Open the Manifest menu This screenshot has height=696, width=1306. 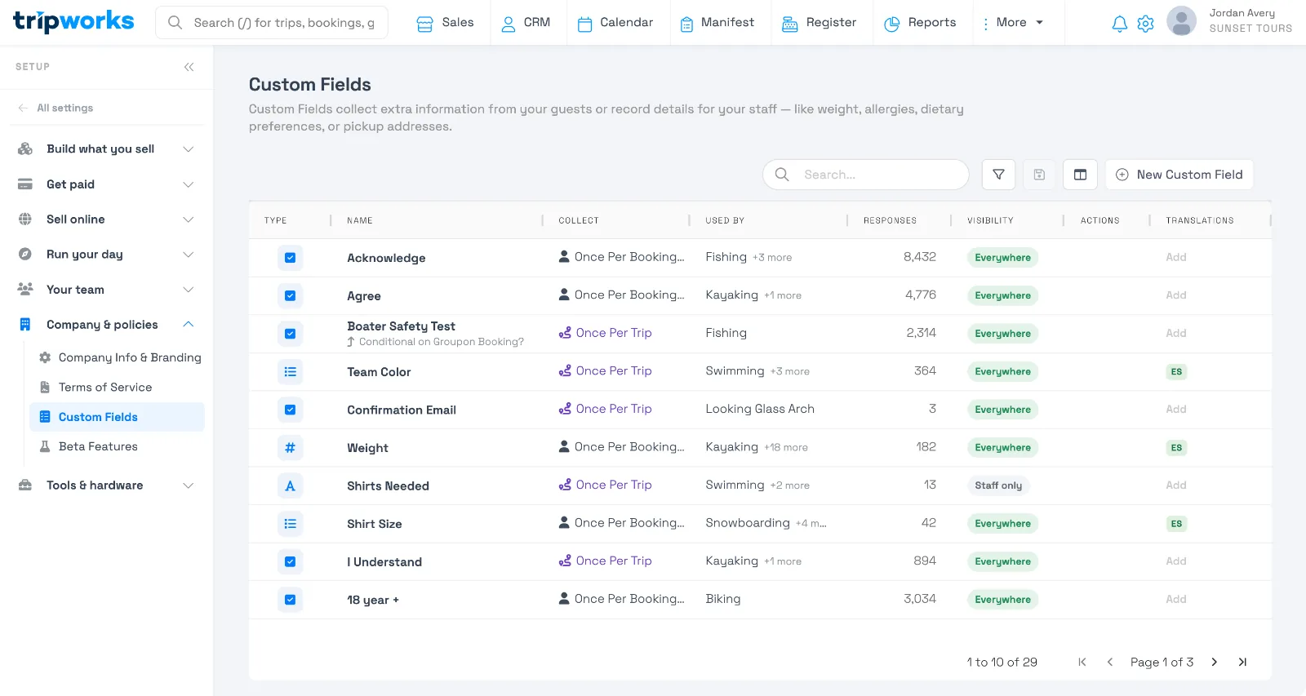717,23
